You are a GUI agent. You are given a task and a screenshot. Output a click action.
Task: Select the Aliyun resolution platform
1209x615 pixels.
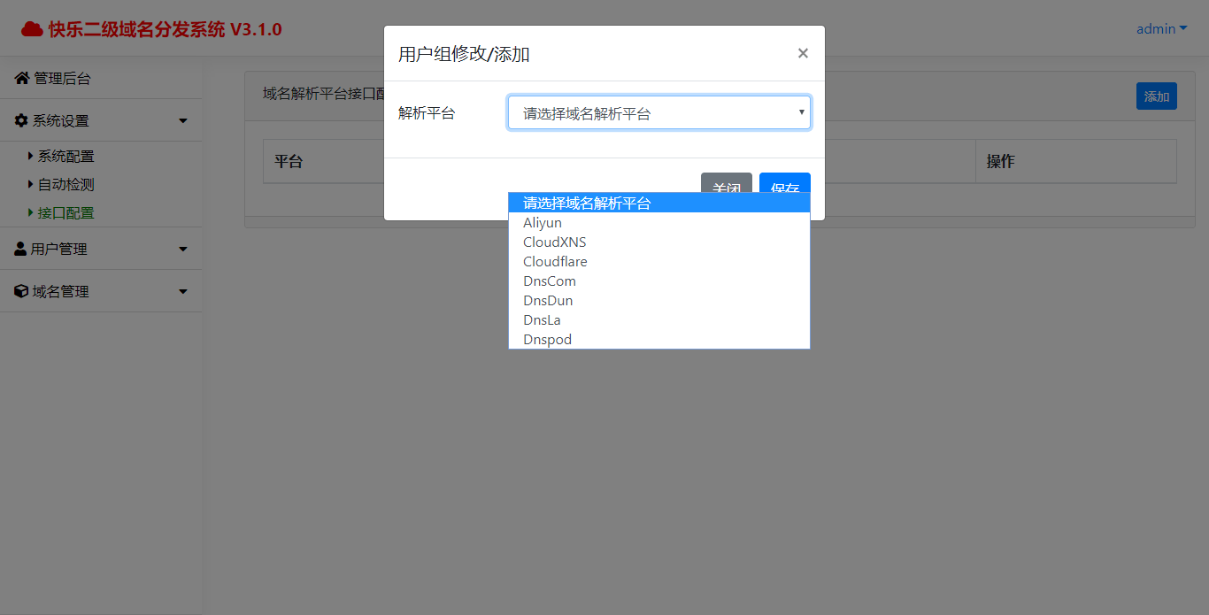tap(543, 222)
